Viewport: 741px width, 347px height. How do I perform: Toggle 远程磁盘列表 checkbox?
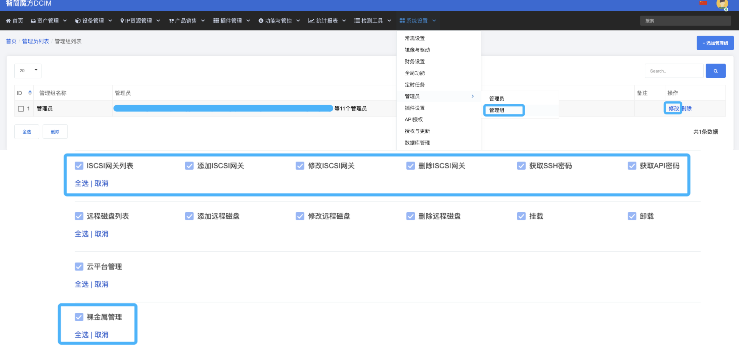point(79,216)
